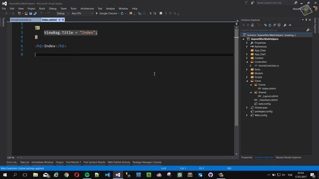This screenshot has height=179, width=319.
Task: Click the browser refresh icon in toolbar
Action: coord(122,13)
